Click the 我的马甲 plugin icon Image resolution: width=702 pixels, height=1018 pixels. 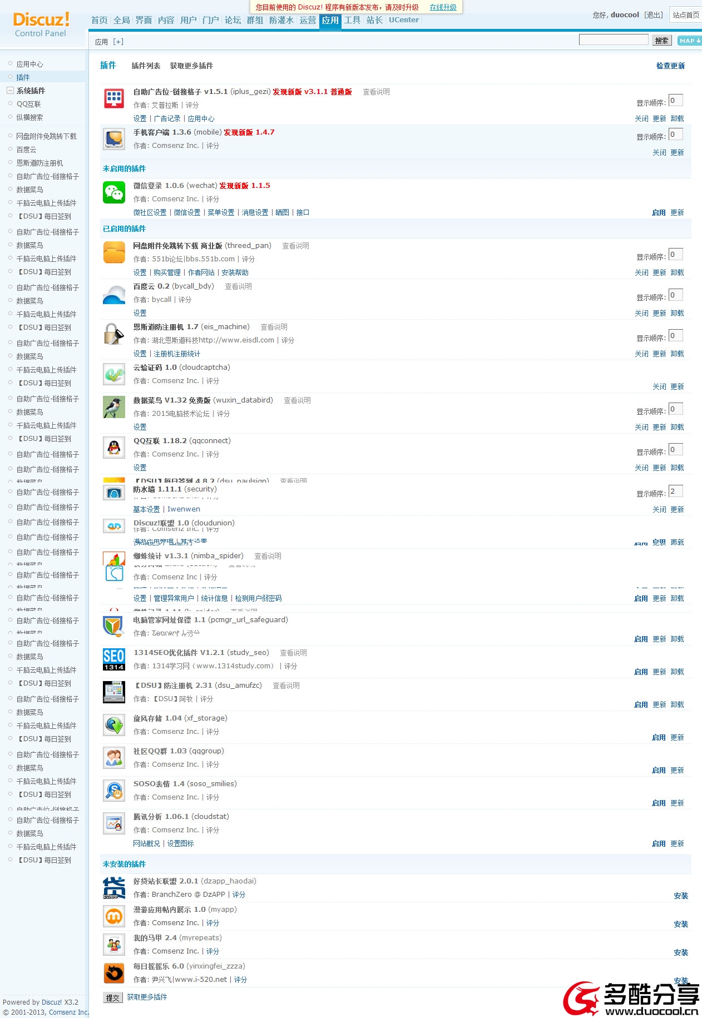click(114, 945)
